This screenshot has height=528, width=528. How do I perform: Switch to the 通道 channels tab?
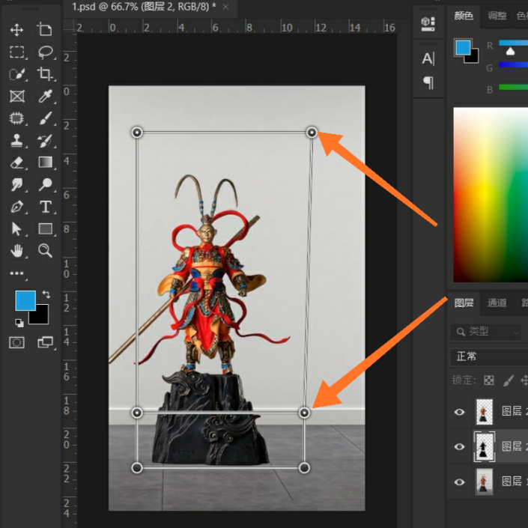pos(497,303)
